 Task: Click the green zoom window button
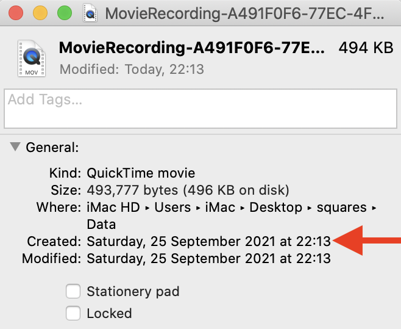64,13
